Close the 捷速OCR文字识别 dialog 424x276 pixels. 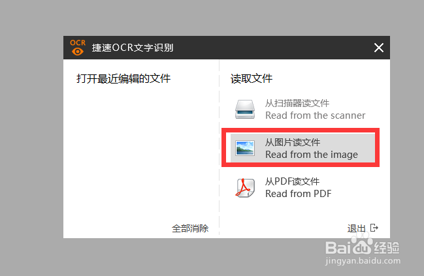(378, 48)
